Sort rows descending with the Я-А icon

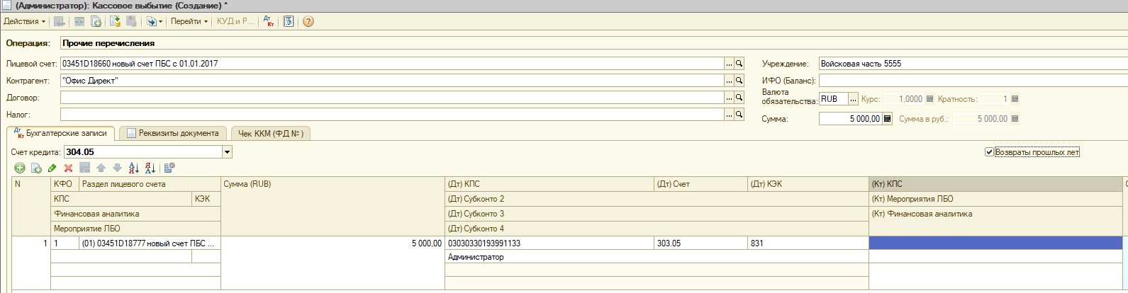(x=150, y=168)
